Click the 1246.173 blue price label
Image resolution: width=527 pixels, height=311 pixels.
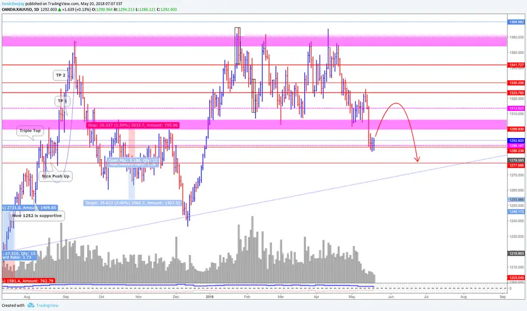[516, 211]
